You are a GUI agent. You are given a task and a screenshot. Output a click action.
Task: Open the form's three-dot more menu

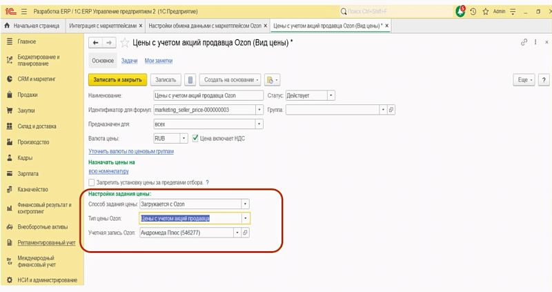pyautogui.click(x=535, y=42)
